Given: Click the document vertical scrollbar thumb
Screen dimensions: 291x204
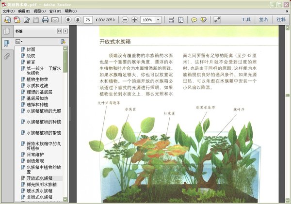Looking at the screenshot, I should pyautogui.click(x=288, y=95).
